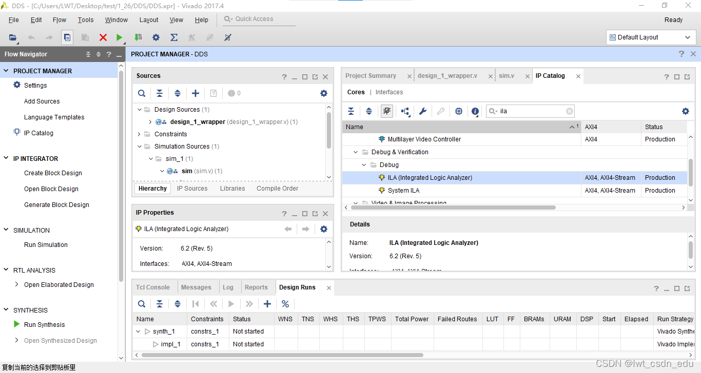Click the crossed-out tool icon in the main toolbar
Viewport: 701px width, 373px height.
[228, 37]
